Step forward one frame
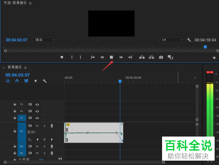219x165 pixels. (121, 57)
